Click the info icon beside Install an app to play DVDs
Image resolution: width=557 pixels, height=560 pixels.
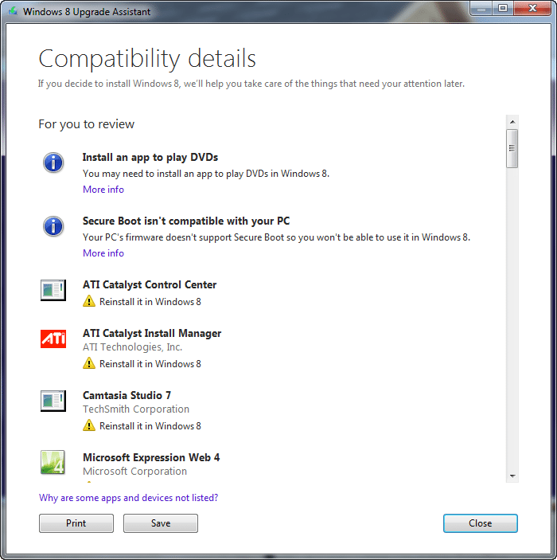click(53, 163)
